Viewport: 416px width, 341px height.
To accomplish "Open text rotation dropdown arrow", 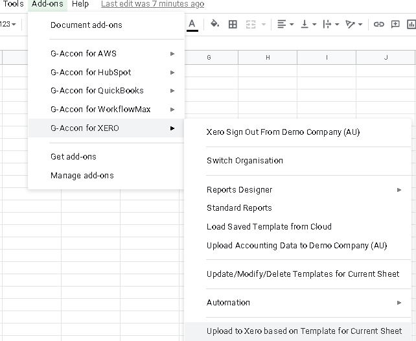I will [360, 25].
